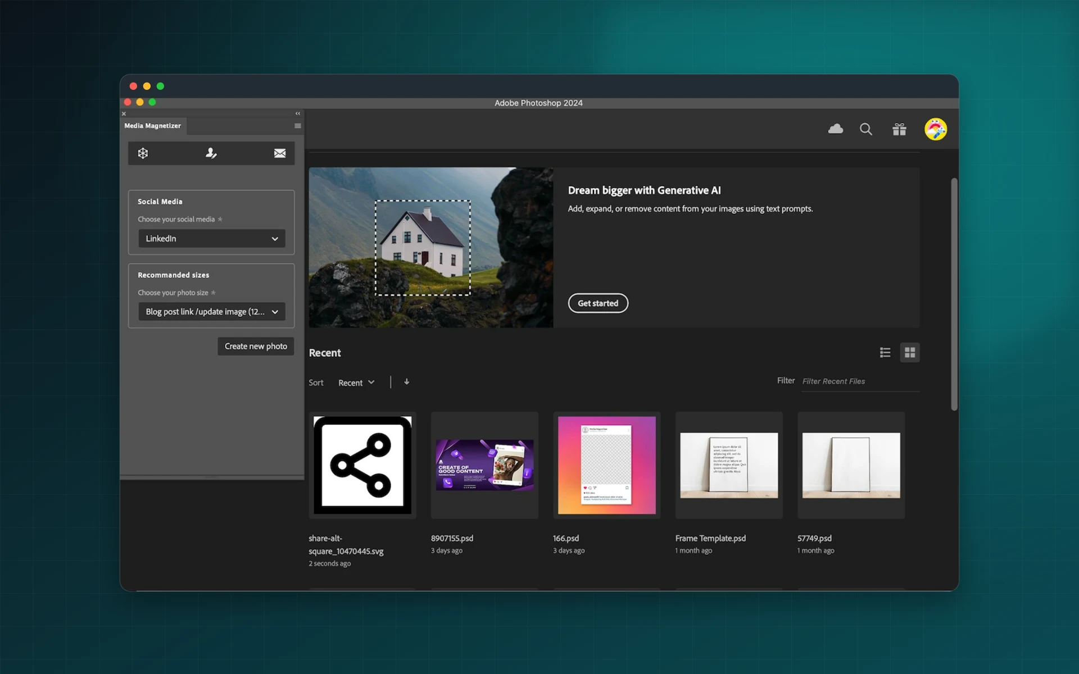Image resolution: width=1079 pixels, height=674 pixels.
Task: Click the 'share-alt-square_10470445.svg' file name
Action: 346,545
